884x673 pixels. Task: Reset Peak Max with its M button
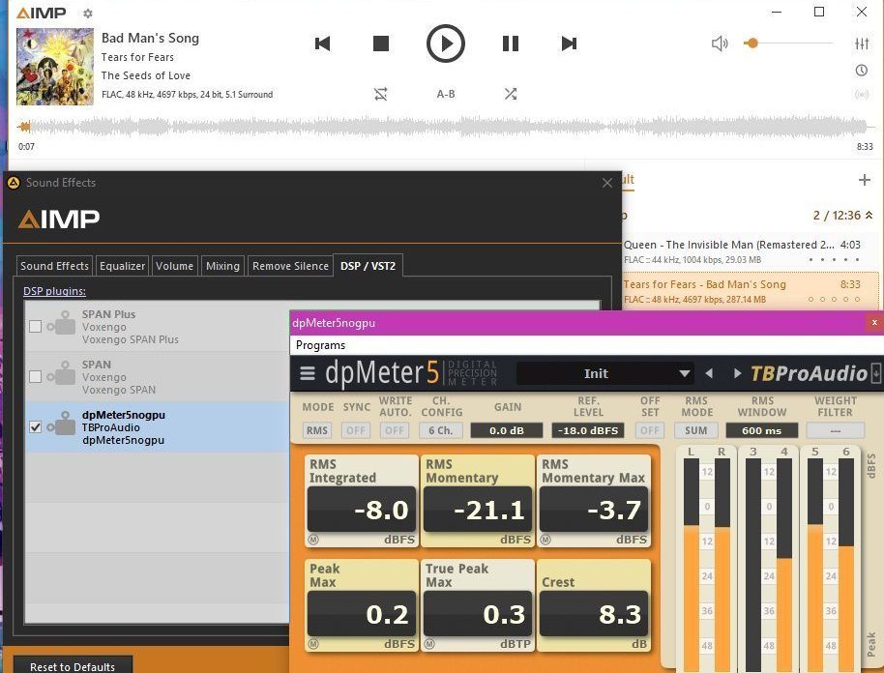point(313,644)
